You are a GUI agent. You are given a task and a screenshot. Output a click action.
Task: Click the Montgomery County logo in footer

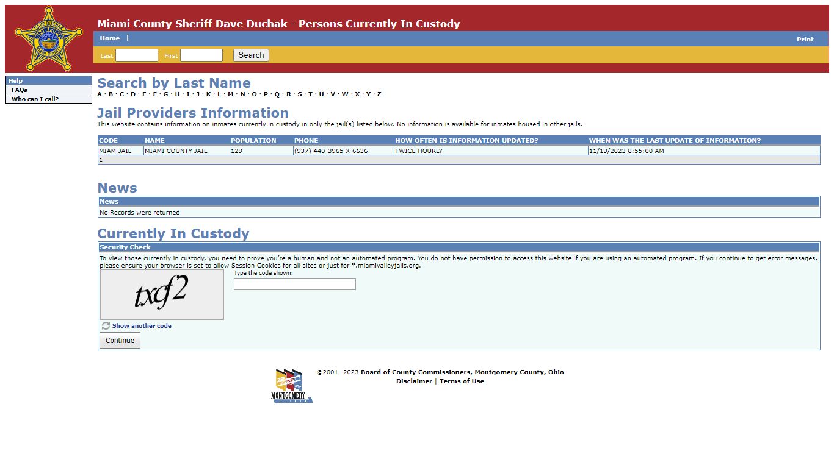pyautogui.click(x=292, y=386)
